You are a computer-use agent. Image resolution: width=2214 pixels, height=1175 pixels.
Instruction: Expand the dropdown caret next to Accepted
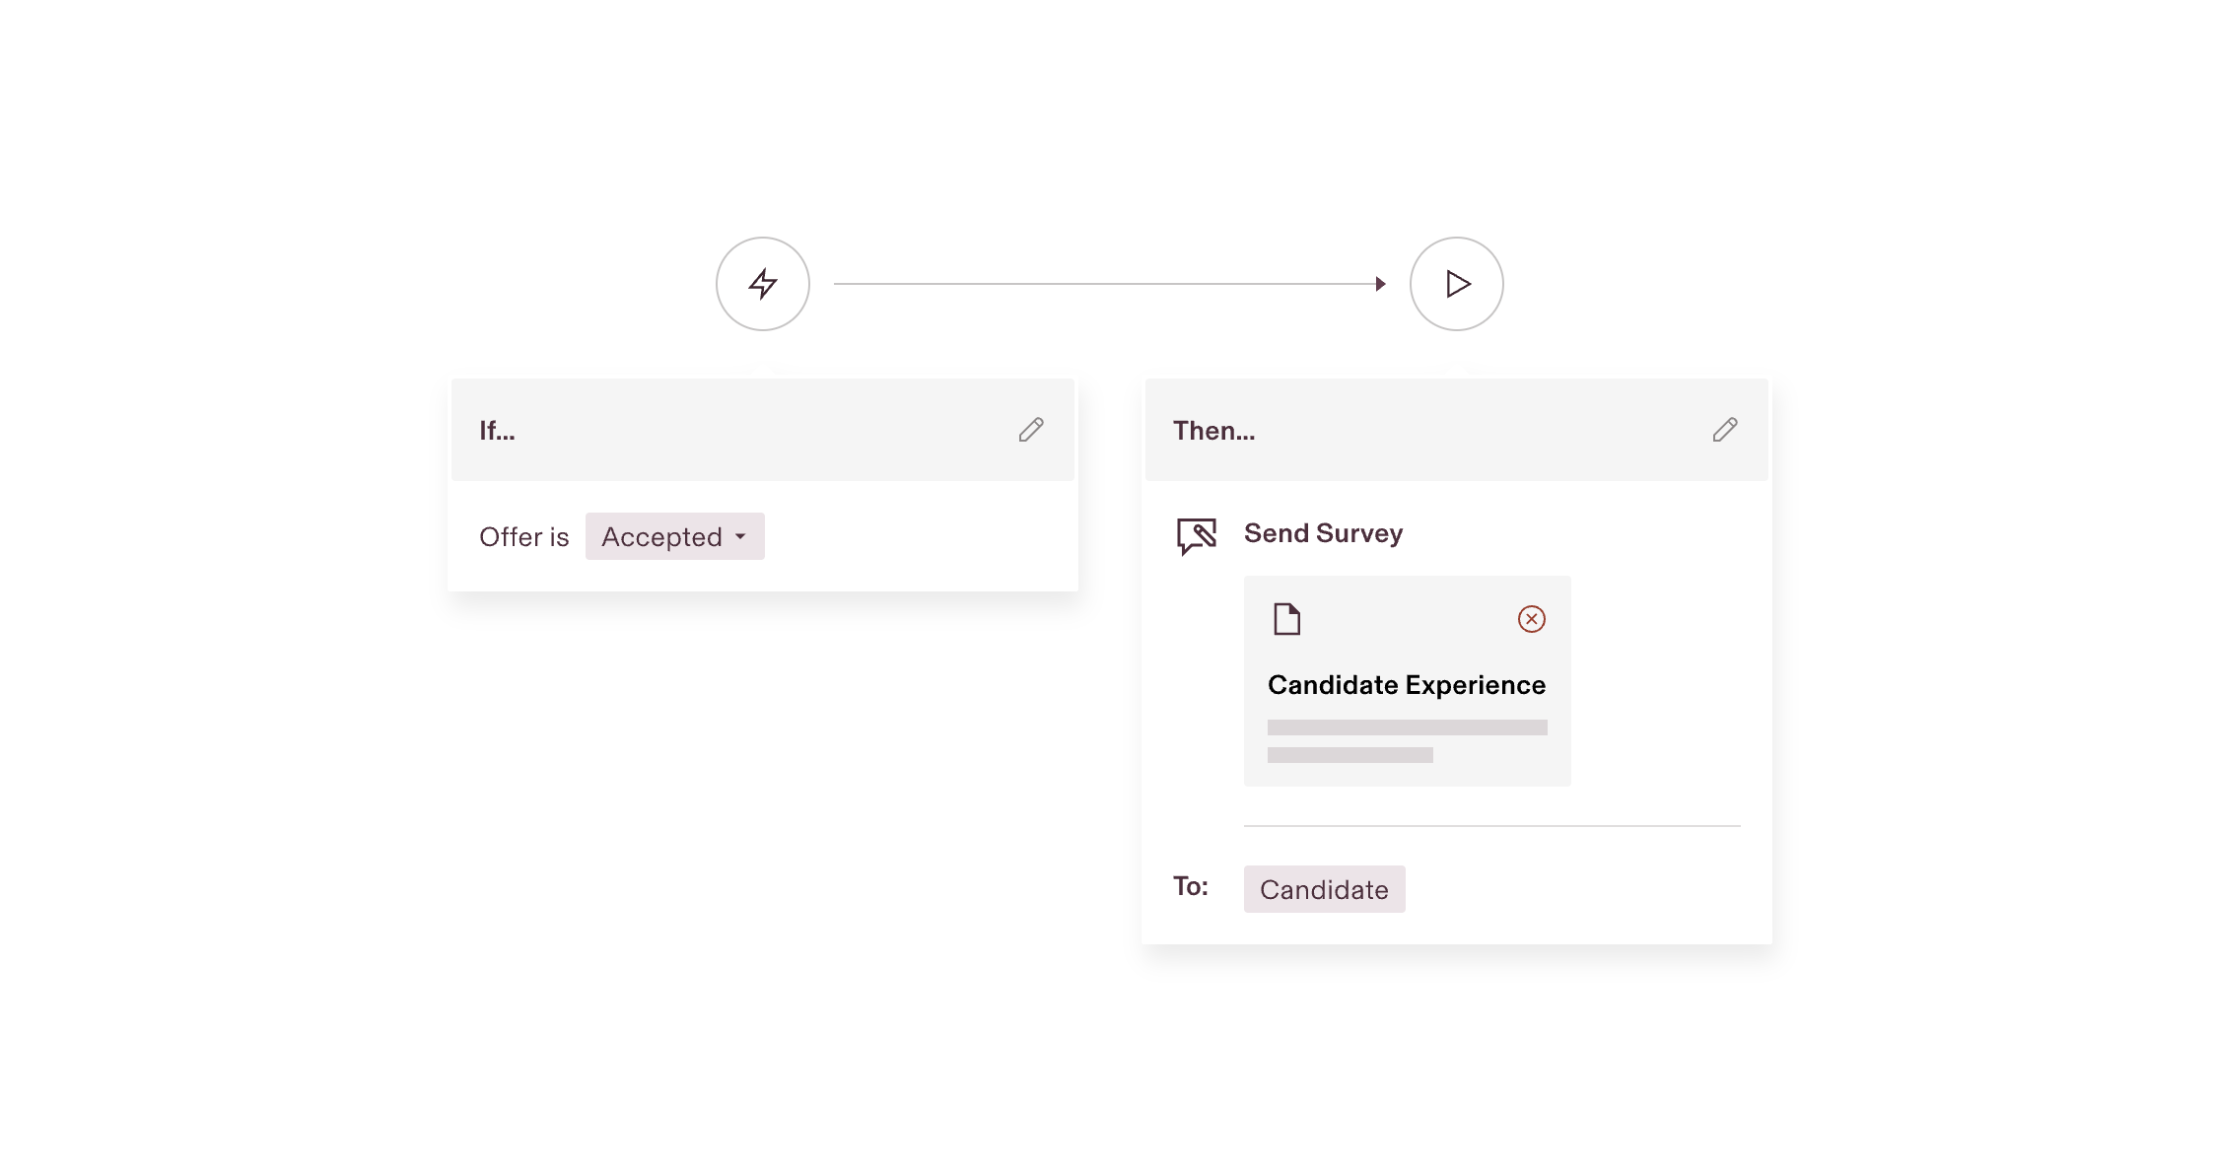pos(740,537)
